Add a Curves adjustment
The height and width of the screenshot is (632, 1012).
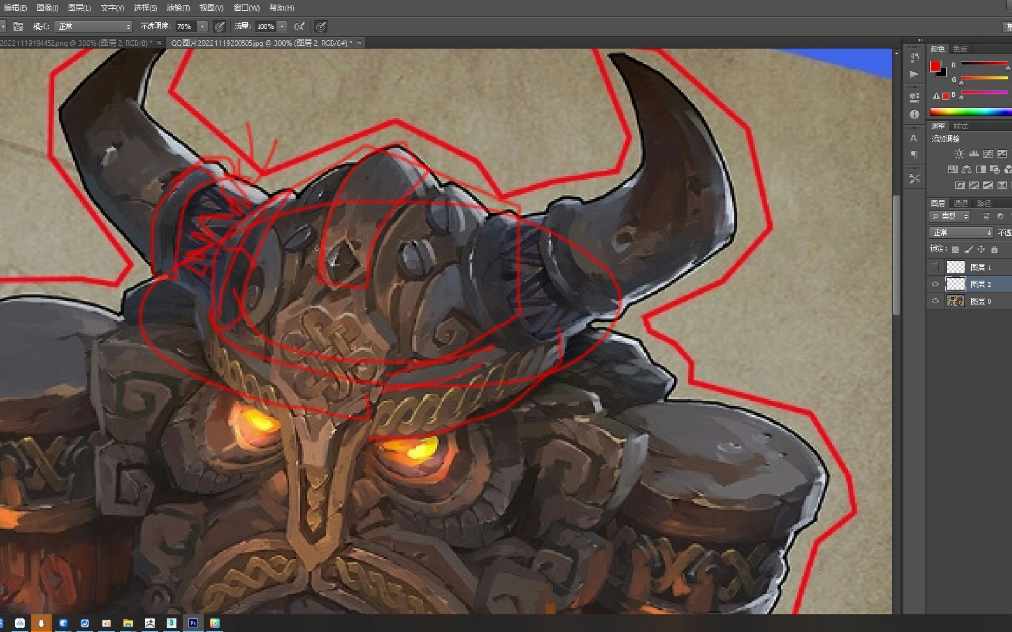(x=988, y=154)
